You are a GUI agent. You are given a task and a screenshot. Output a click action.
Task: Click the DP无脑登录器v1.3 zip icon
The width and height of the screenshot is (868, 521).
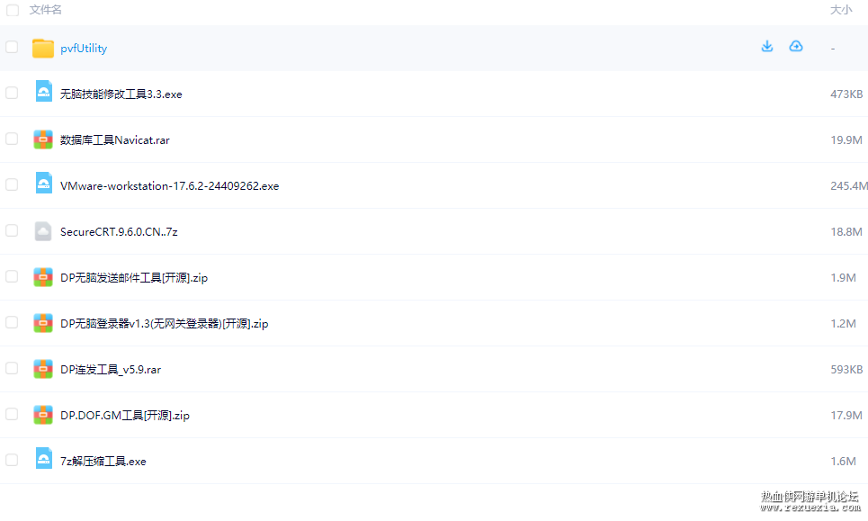[x=42, y=323]
